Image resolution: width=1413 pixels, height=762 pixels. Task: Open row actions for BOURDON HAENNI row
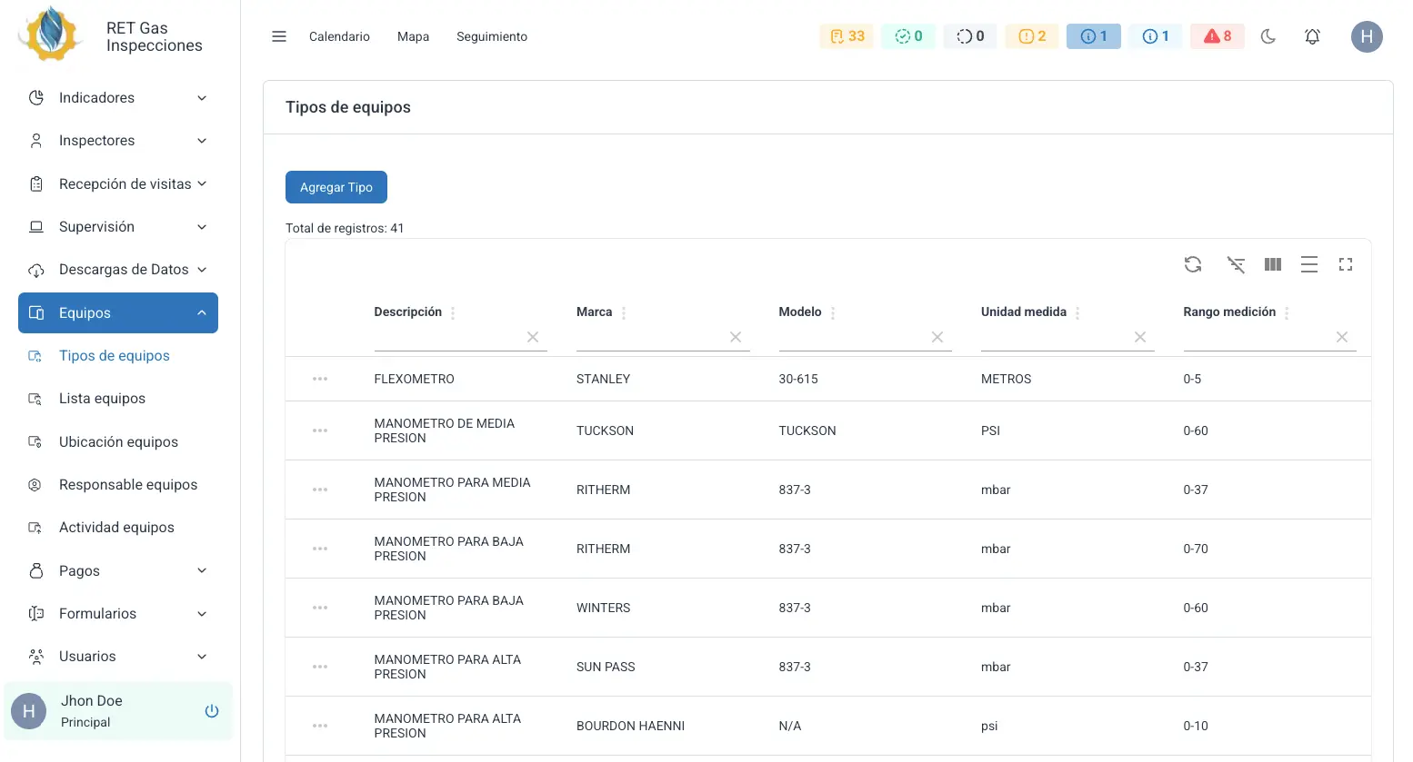320,726
